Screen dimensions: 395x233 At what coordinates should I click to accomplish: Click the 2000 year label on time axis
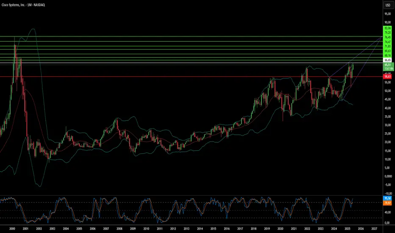click(12, 229)
